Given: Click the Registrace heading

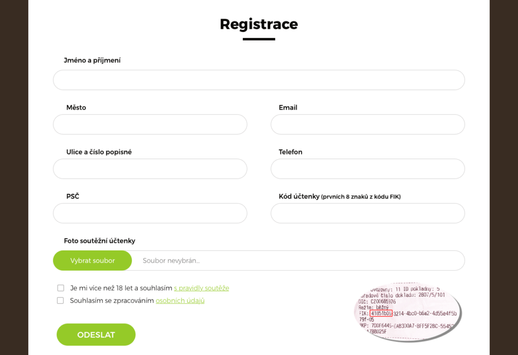Looking at the screenshot, I should click(258, 24).
